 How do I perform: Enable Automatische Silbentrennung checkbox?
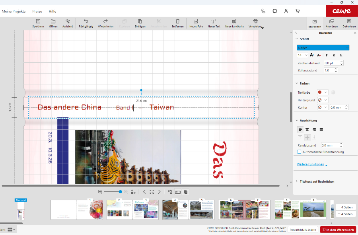coord(300,152)
